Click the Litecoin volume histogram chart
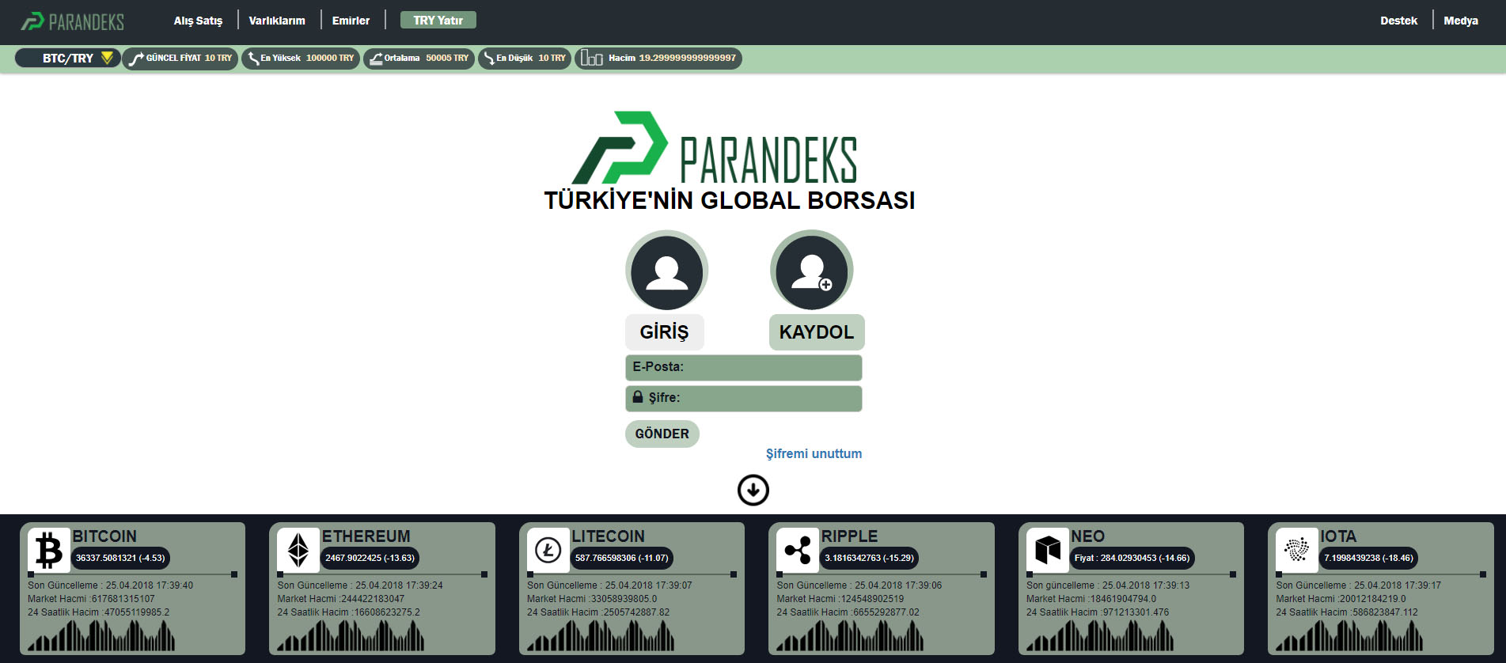Screen dimensions: 1506x663 click(x=601, y=635)
